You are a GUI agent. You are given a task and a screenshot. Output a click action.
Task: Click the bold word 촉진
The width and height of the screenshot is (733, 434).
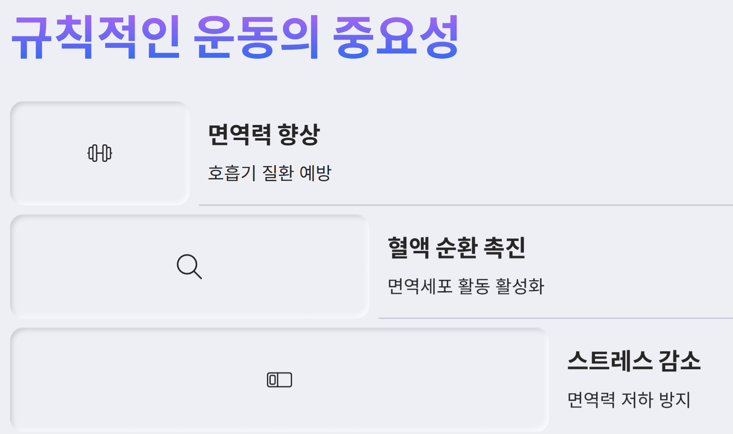504,248
